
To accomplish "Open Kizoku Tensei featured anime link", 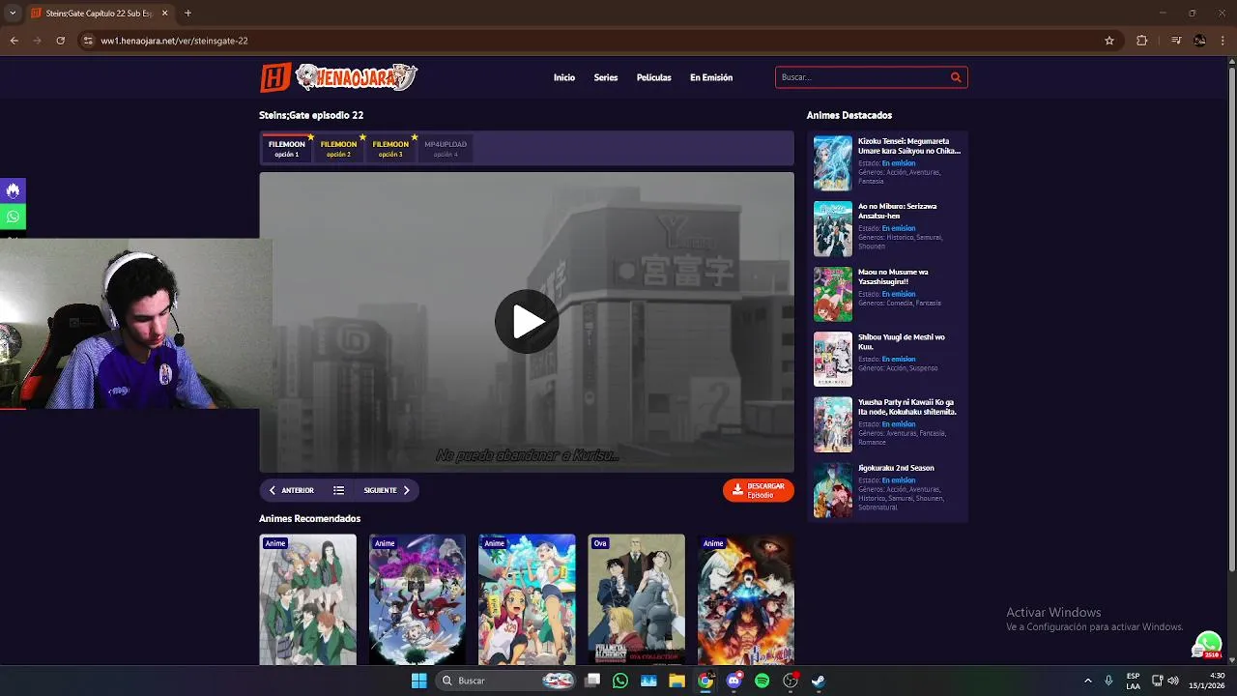I will coord(909,146).
